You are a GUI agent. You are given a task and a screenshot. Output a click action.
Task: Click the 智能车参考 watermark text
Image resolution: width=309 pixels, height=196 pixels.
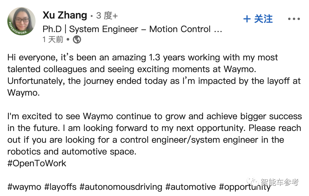tap(279, 182)
